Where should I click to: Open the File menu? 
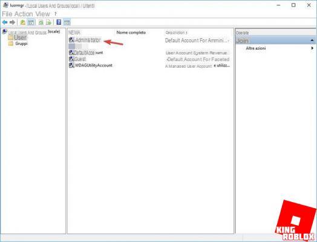pyautogui.click(x=7, y=14)
